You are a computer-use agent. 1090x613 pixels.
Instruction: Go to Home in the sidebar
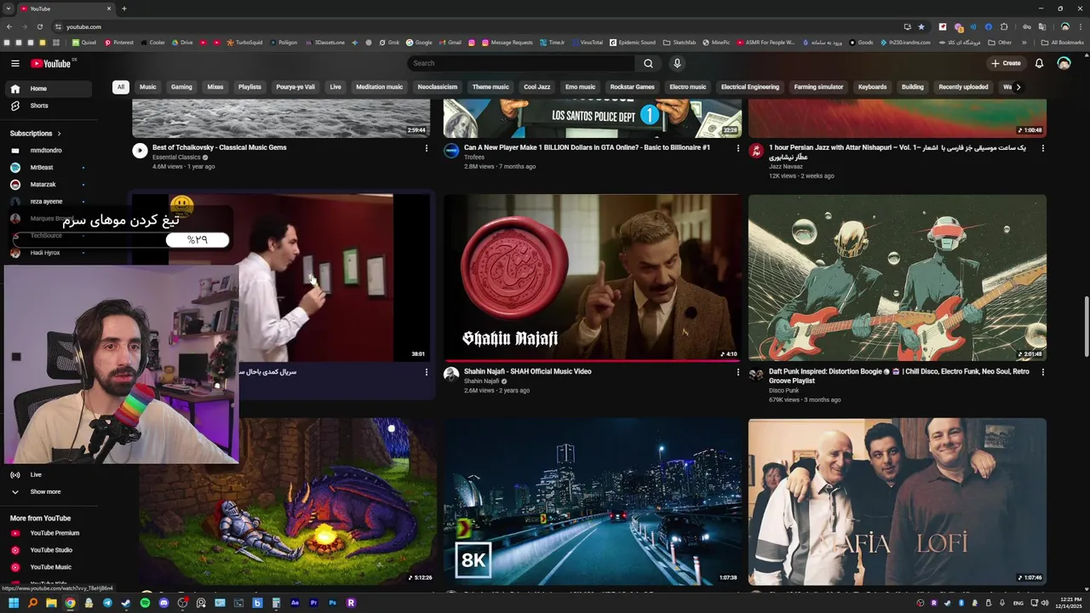pyautogui.click(x=48, y=89)
